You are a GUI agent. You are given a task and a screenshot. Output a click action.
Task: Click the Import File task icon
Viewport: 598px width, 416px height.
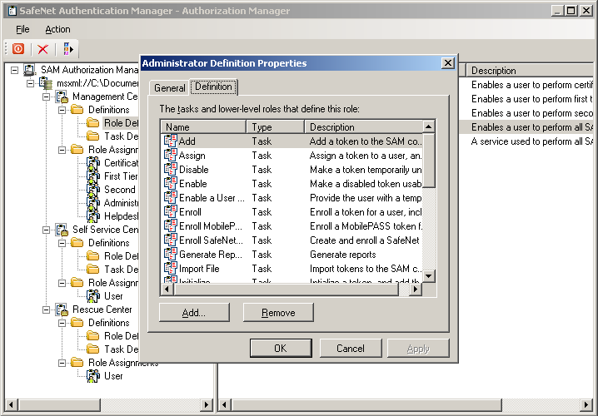click(x=170, y=268)
